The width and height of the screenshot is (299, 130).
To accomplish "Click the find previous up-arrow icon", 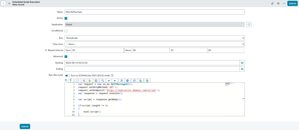I will (115, 80).
